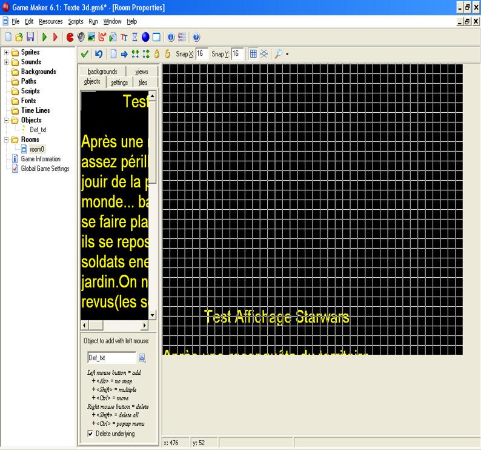Select the Def_txt object in tree
Viewport: 481px width, 450px height.
click(x=38, y=130)
